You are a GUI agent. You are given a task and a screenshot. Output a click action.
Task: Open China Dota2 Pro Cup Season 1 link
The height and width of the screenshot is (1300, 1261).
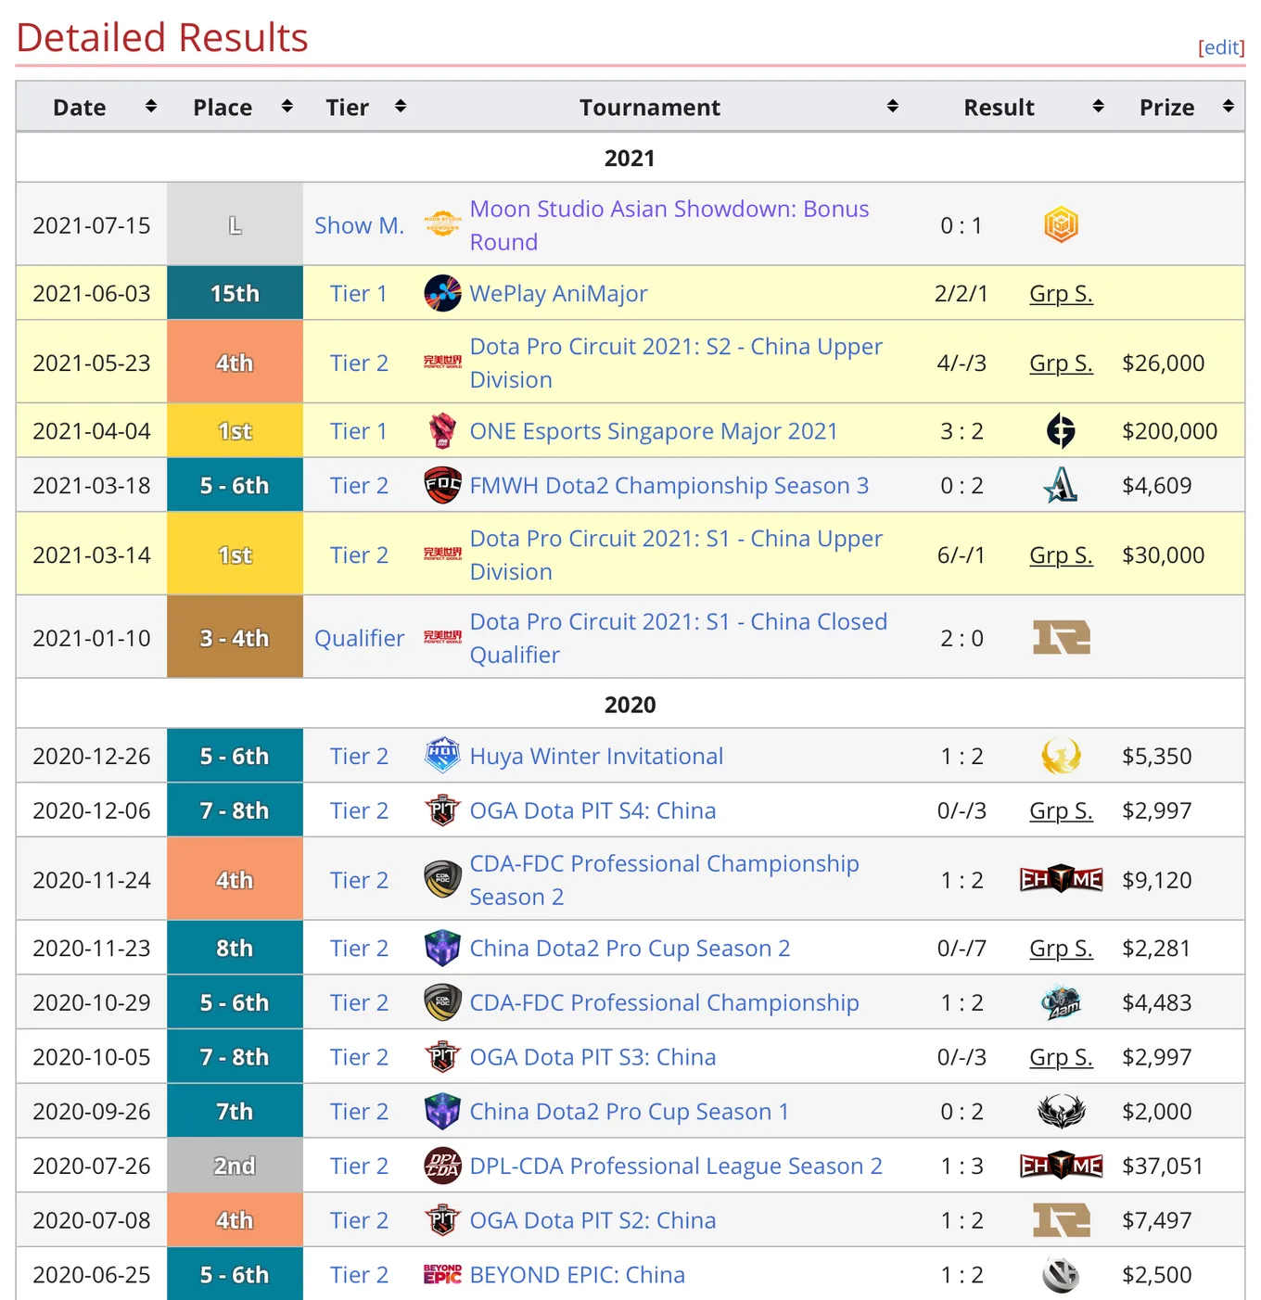(630, 1112)
